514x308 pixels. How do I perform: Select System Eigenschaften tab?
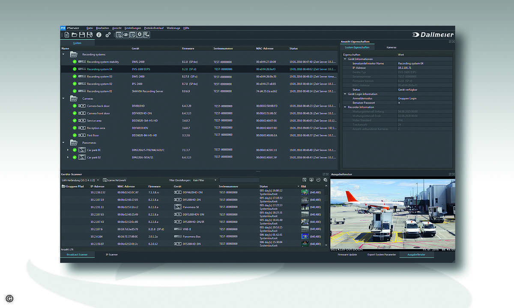[x=357, y=47]
